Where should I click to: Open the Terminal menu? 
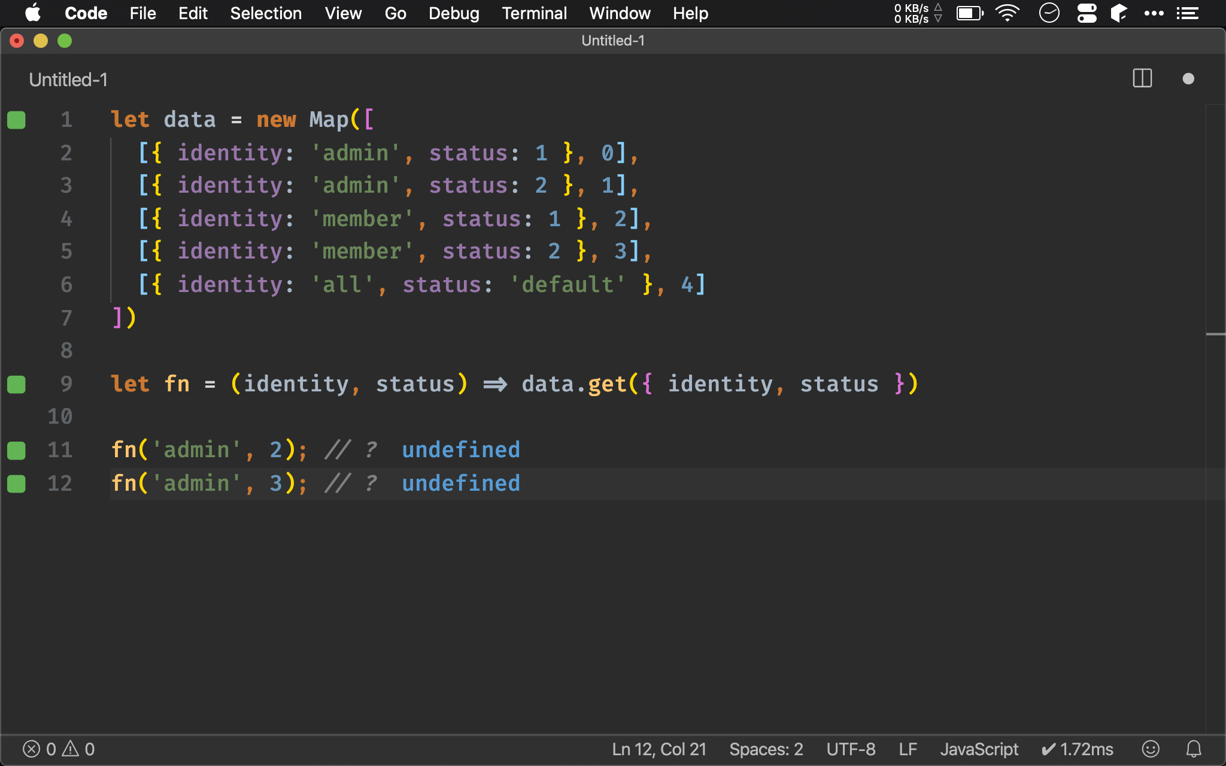click(534, 13)
